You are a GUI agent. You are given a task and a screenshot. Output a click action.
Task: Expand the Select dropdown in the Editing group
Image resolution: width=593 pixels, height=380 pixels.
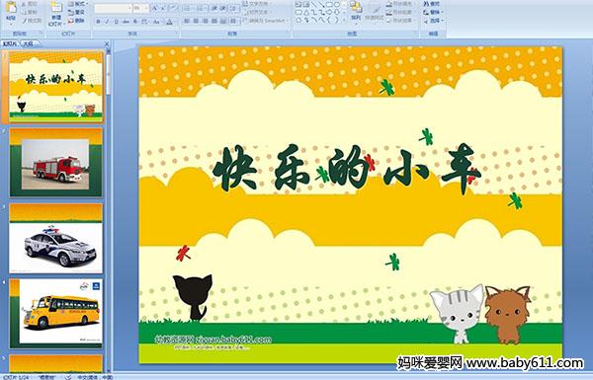(434, 21)
